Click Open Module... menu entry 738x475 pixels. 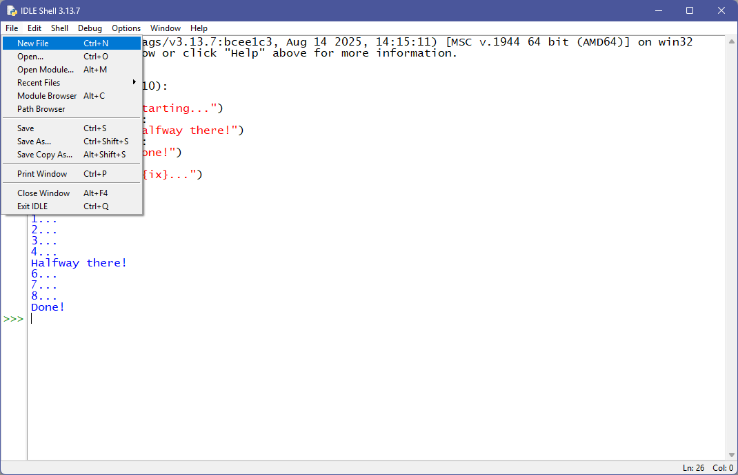pos(46,70)
